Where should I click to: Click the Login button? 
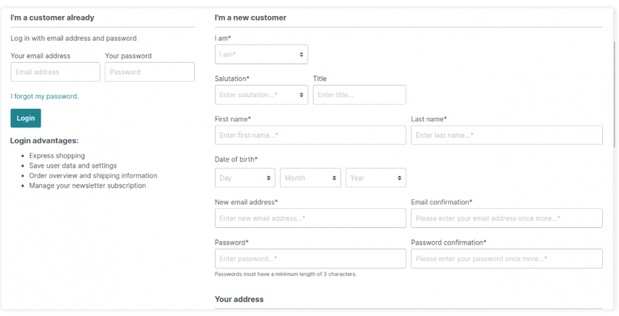25,119
